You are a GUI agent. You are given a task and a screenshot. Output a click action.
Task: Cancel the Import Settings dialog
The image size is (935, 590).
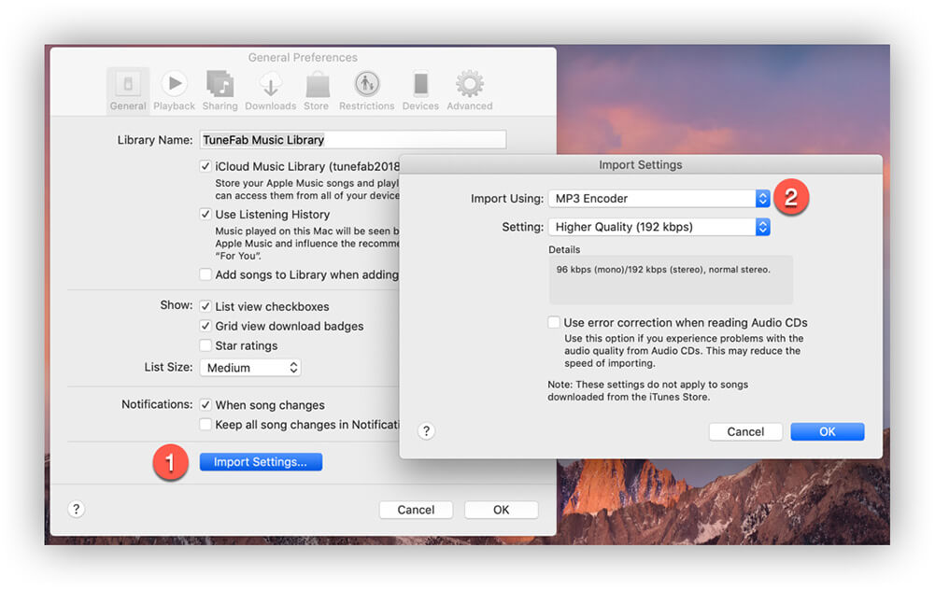[745, 432]
